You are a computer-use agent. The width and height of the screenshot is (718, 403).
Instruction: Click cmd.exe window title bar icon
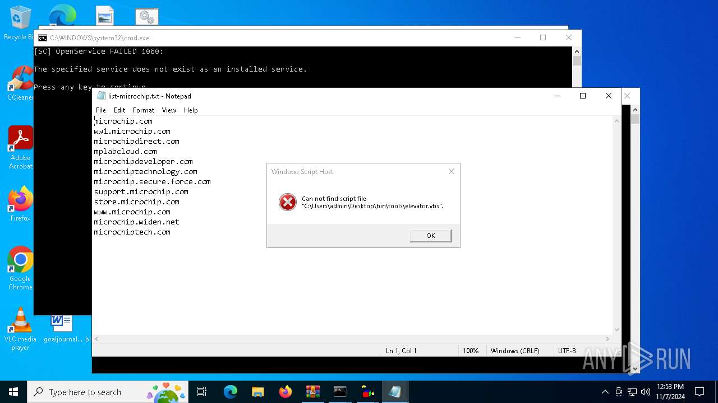[x=43, y=38]
